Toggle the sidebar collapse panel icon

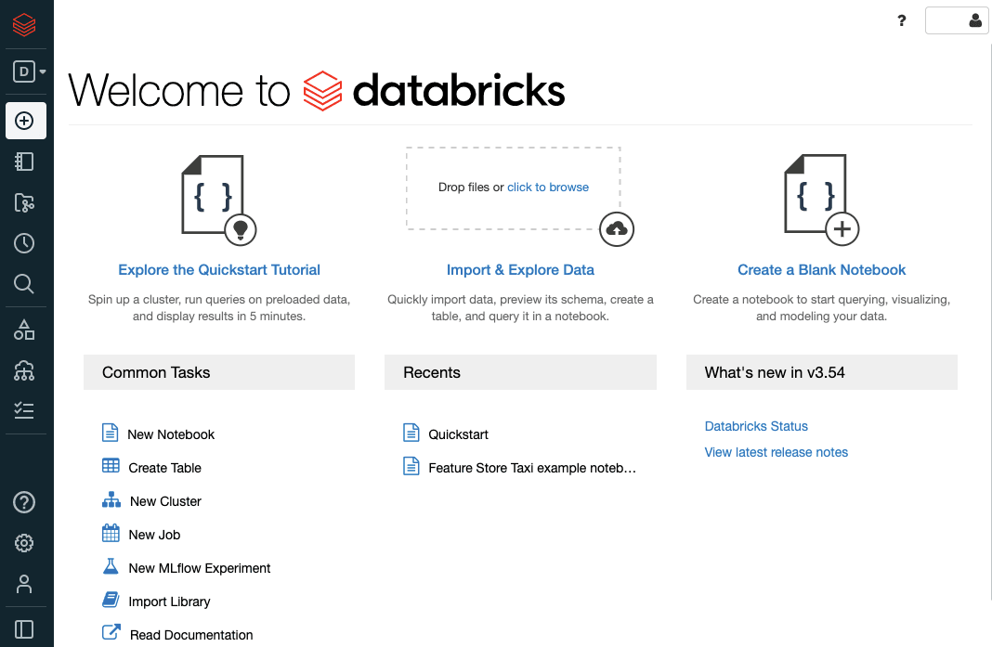pos(24,629)
